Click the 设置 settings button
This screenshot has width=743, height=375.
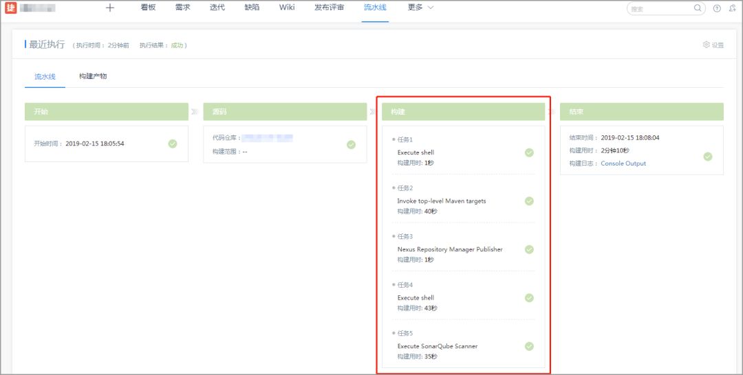(713, 45)
